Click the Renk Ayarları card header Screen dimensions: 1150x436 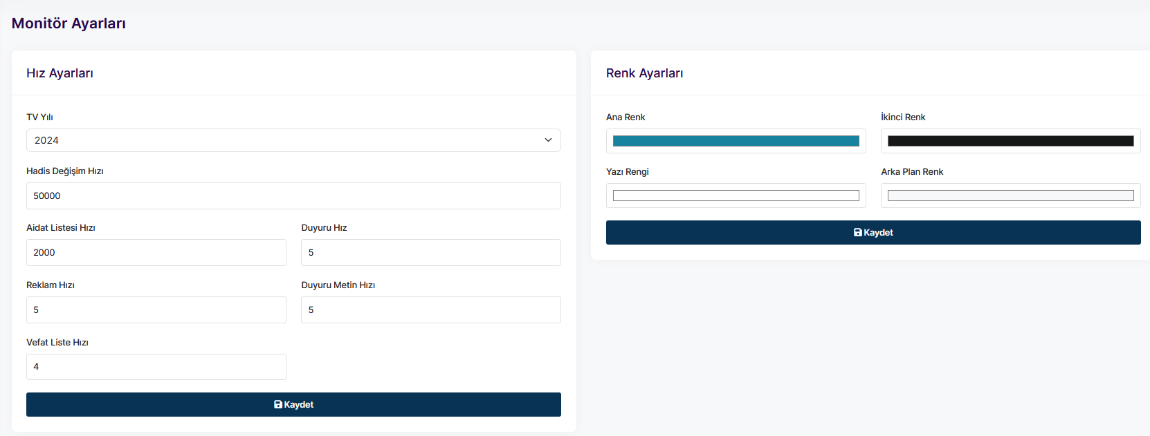click(x=644, y=73)
